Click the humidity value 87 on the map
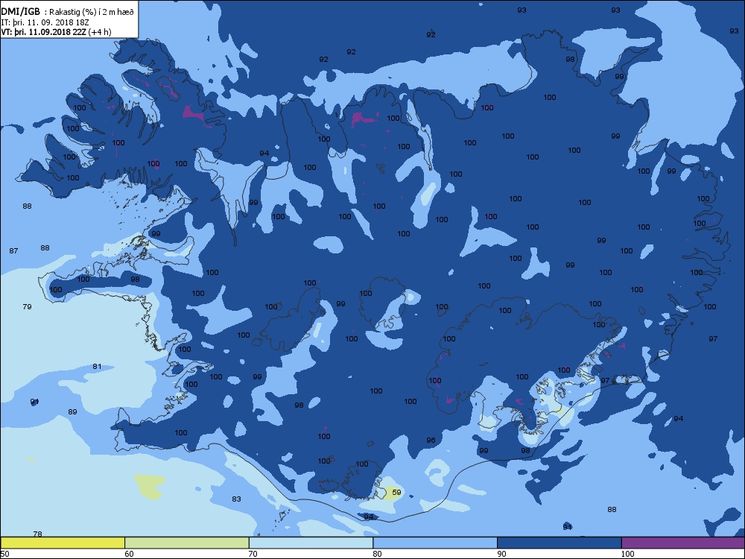Image resolution: width=745 pixels, height=559 pixels. tap(13, 250)
